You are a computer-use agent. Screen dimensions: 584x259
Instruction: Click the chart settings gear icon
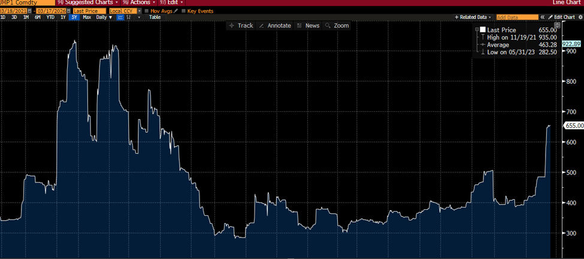coord(580,17)
